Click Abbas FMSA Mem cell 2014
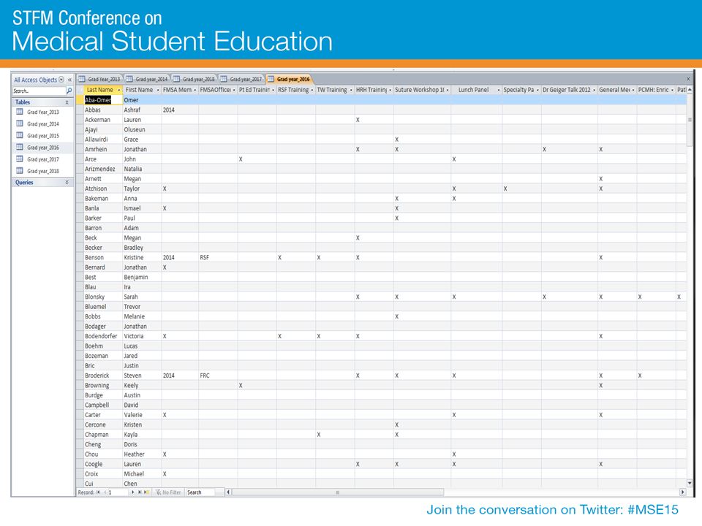This screenshot has height=526, width=702. pos(180,110)
